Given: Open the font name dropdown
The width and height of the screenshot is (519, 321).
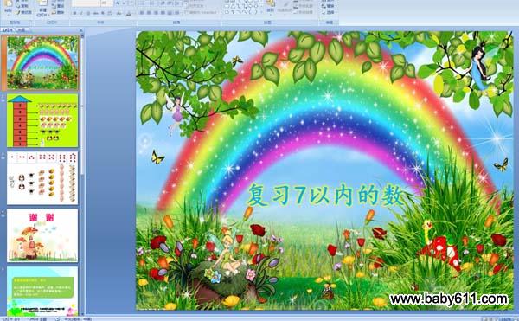Looking at the screenshot, I should 86,3.
